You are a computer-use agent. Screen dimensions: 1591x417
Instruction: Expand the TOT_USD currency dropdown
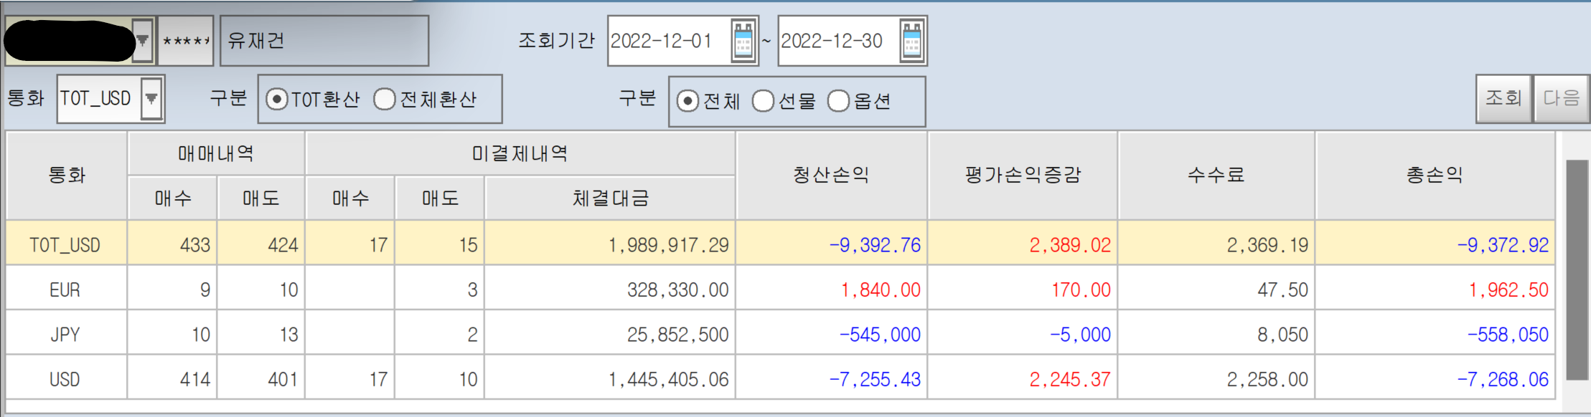coord(151,99)
